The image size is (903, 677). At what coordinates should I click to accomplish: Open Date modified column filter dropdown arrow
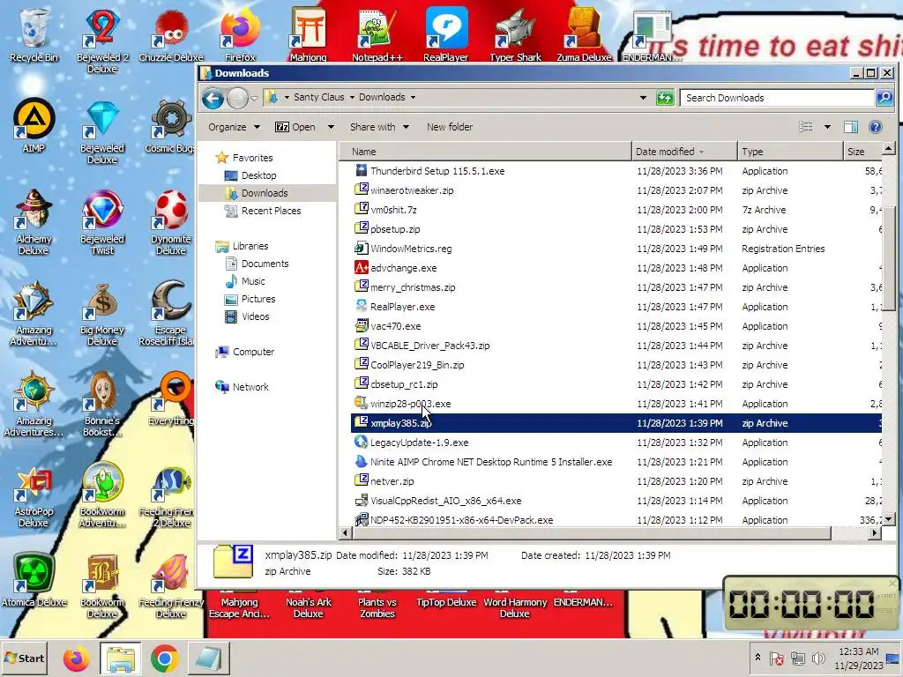701,152
